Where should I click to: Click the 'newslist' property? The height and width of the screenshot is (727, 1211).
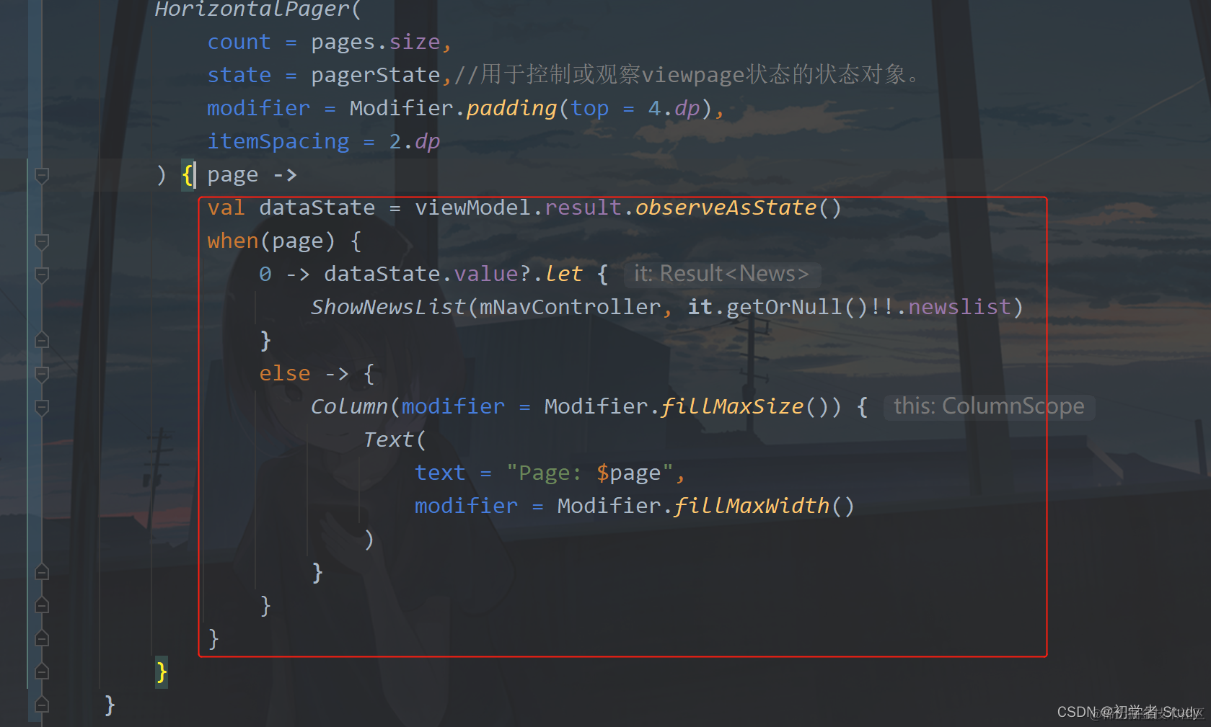[x=959, y=307]
